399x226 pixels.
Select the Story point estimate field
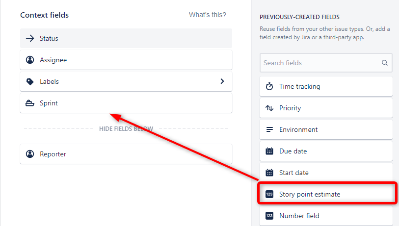(326, 194)
